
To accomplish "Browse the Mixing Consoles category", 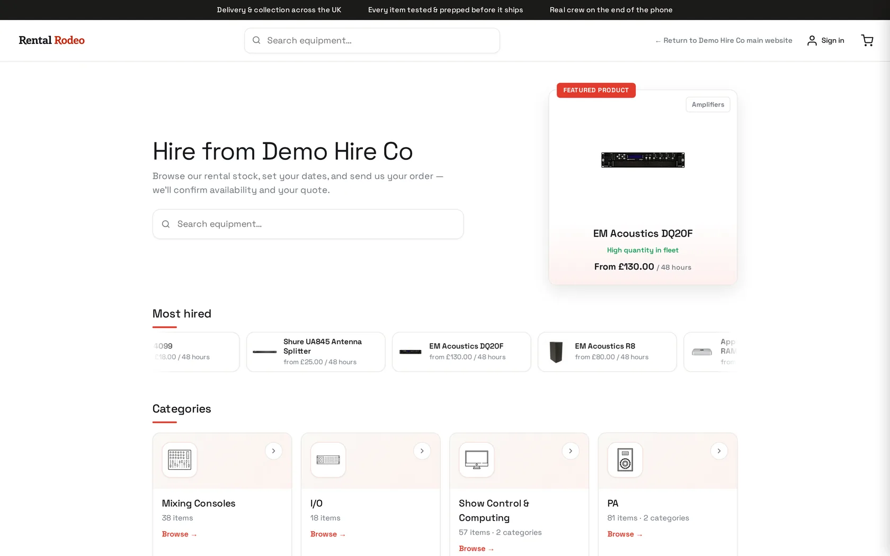I will pyautogui.click(x=180, y=534).
